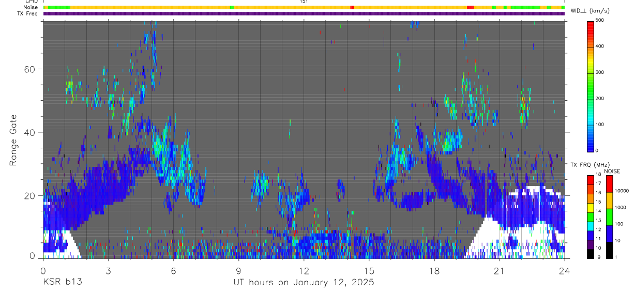Click the '6' hour tick label on the UT axis
The width and height of the screenshot is (635, 293).
pos(173,270)
